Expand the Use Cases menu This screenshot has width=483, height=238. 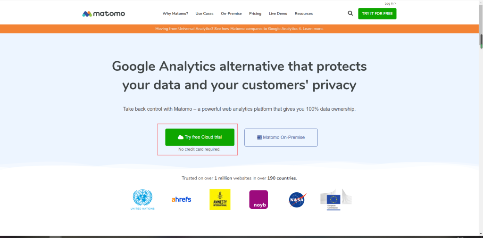(204, 14)
